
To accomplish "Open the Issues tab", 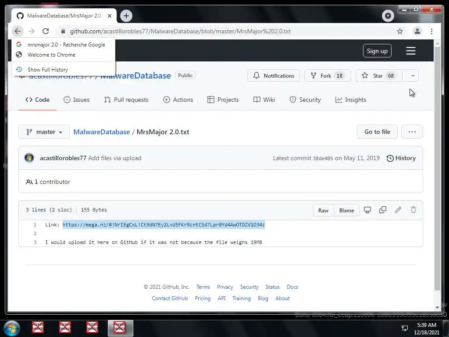I will coord(76,100).
